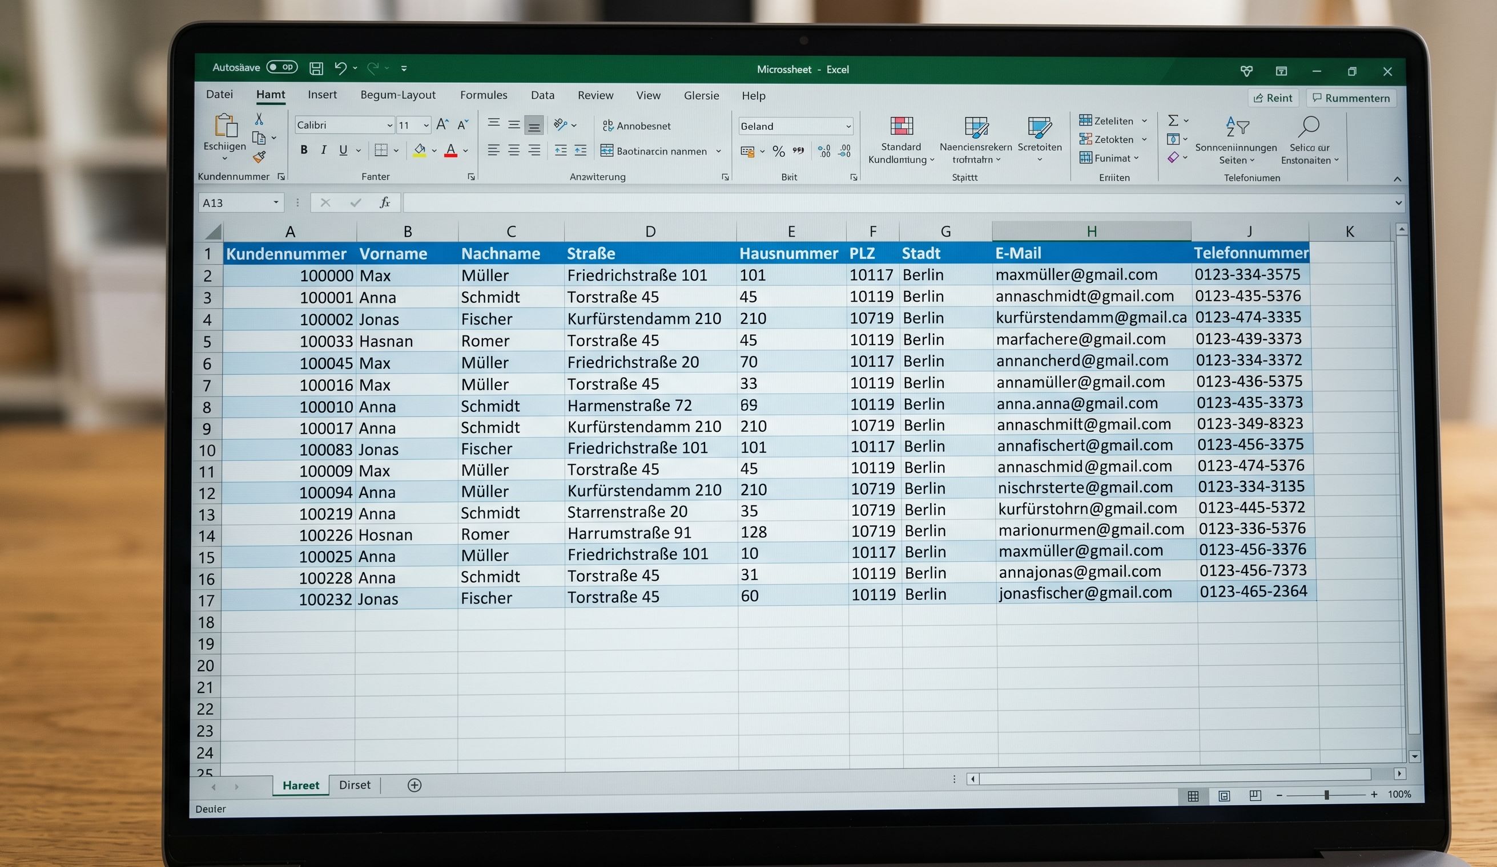Screen dimensions: 1497x867
Task: Select the Review tab
Action: [595, 95]
